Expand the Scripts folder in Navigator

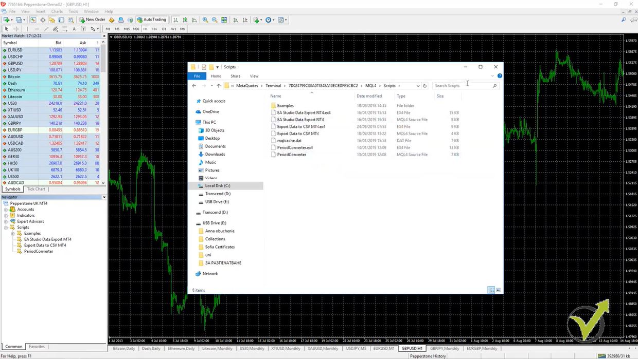coord(6,228)
